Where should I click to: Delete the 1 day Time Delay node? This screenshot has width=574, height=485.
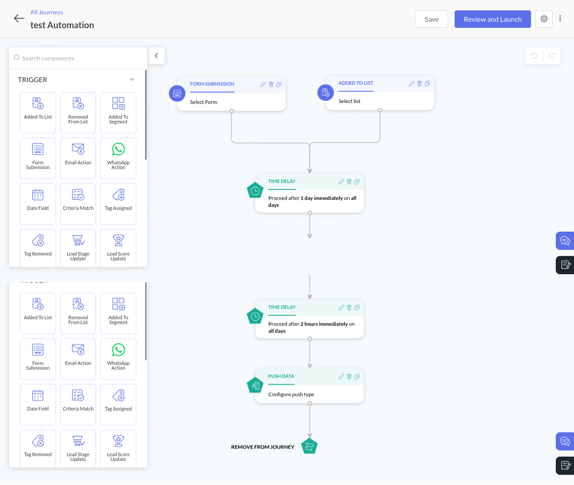(349, 182)
